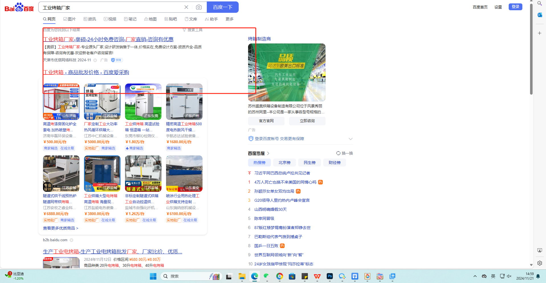Screen dimensions: 546x283
Task: Click the 立即咨询 button
Action: 307,121
